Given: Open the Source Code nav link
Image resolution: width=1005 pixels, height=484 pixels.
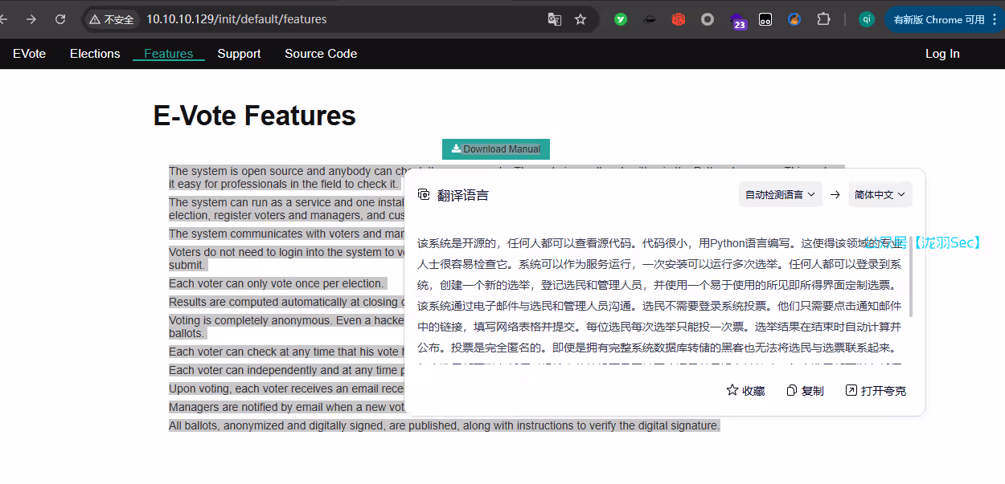Looking at the screenshot, I should click(321, 54).
